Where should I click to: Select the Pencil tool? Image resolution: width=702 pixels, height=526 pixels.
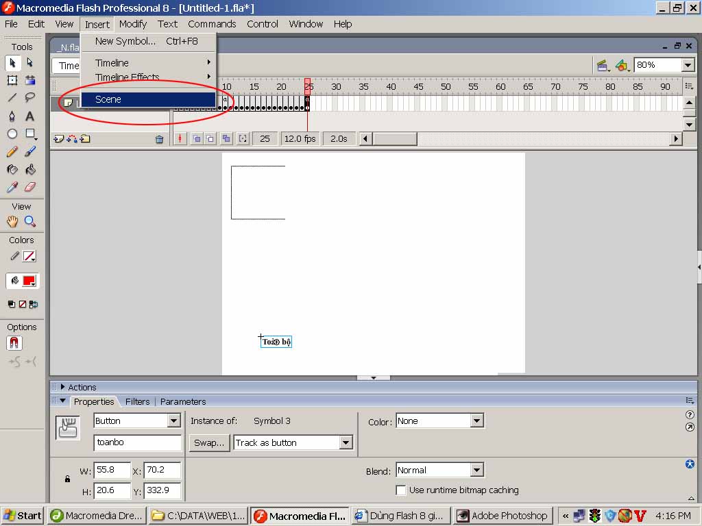[x=12, y=151]
